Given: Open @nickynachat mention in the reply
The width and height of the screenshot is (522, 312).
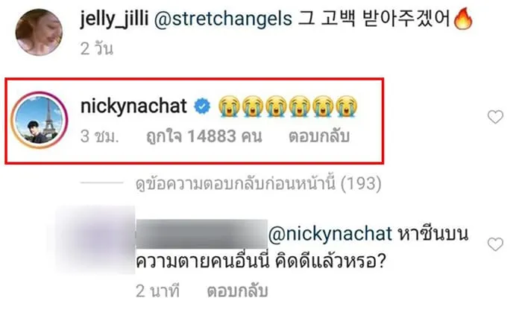Looking at the screenshot, I should pyautogui.click(x=330, y=234).
